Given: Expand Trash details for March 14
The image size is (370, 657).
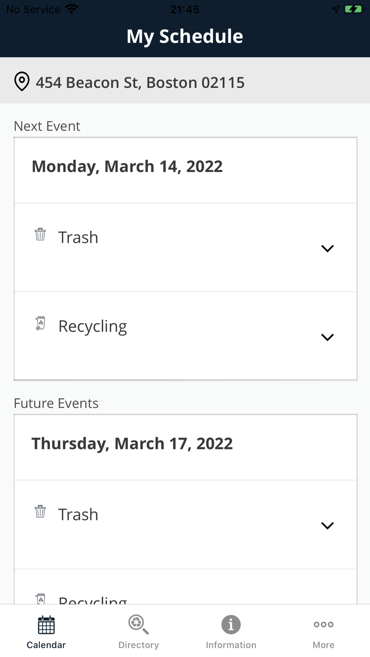Looking at the screenshot, I should tap(327, 248).
